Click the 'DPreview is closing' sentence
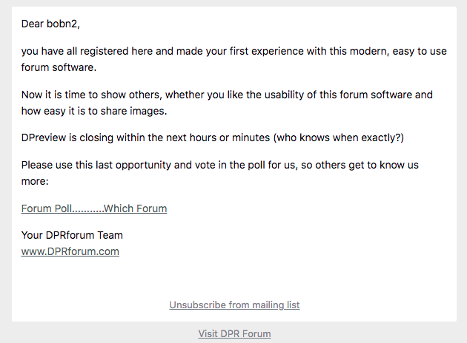The width and height of the screenshot is (467, 343). pos(212,137)
